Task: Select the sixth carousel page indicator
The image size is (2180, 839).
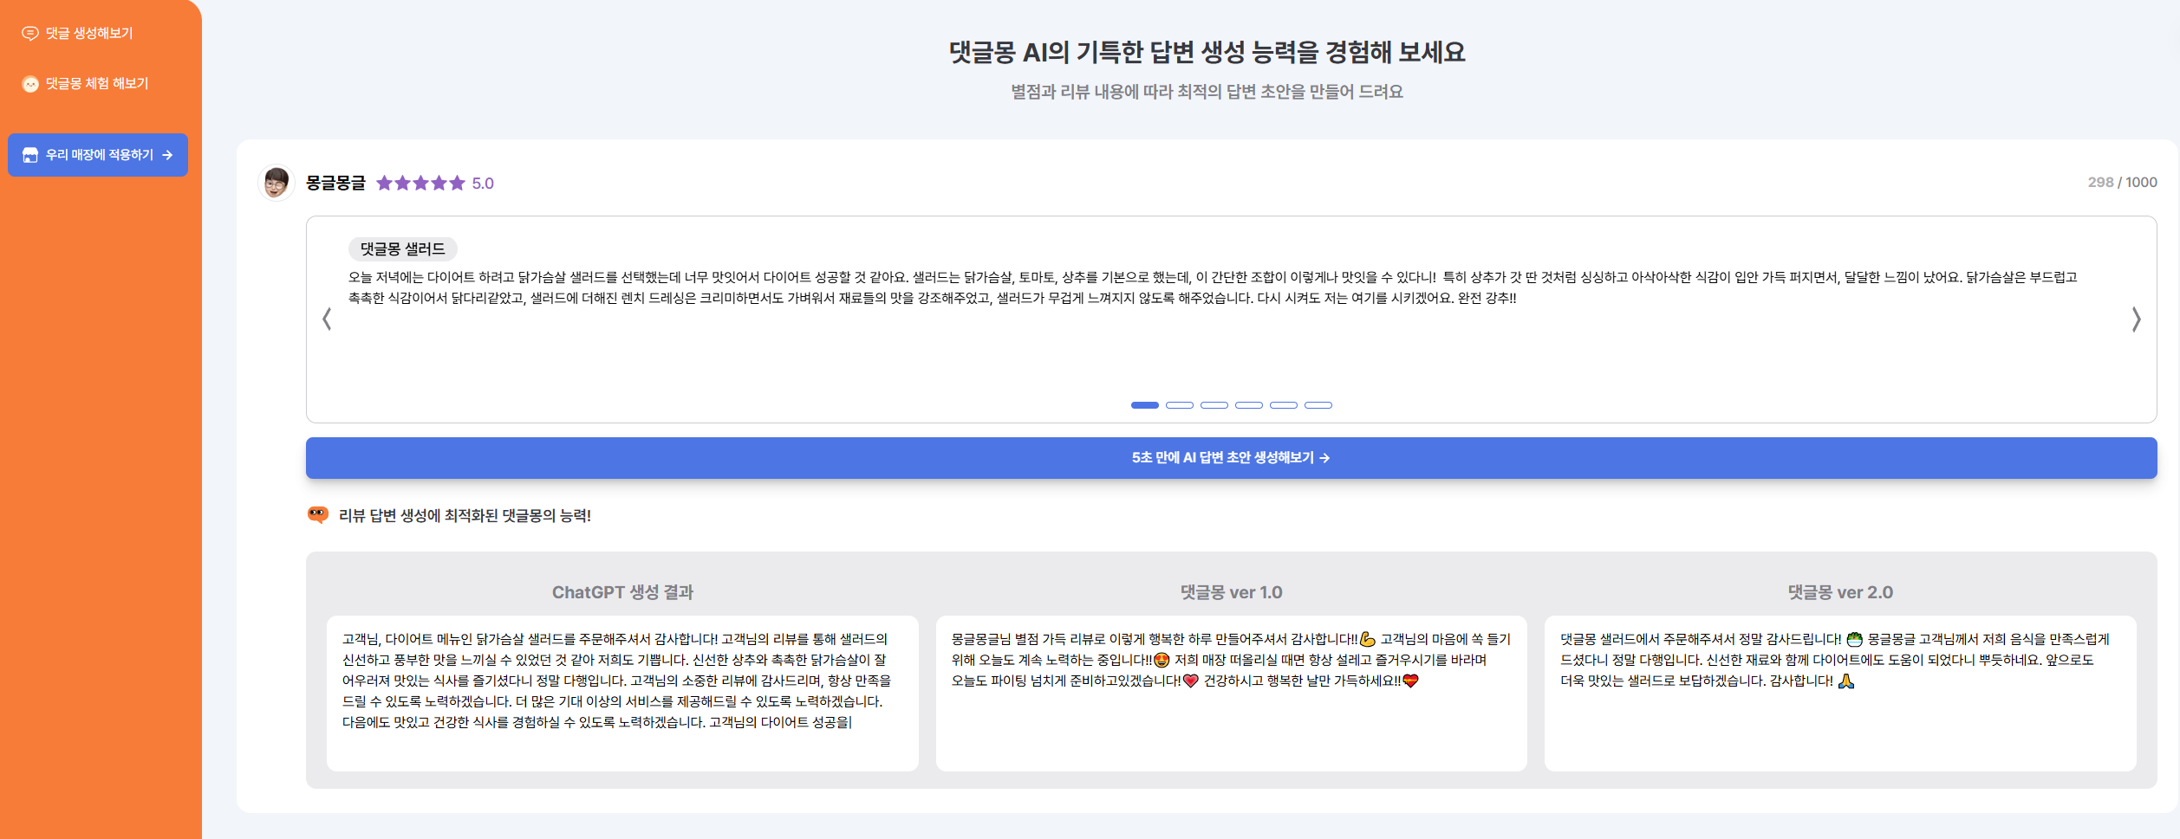Action: pos(1318,405)
